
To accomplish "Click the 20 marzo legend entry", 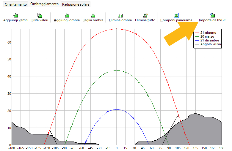I will (205, 36).
